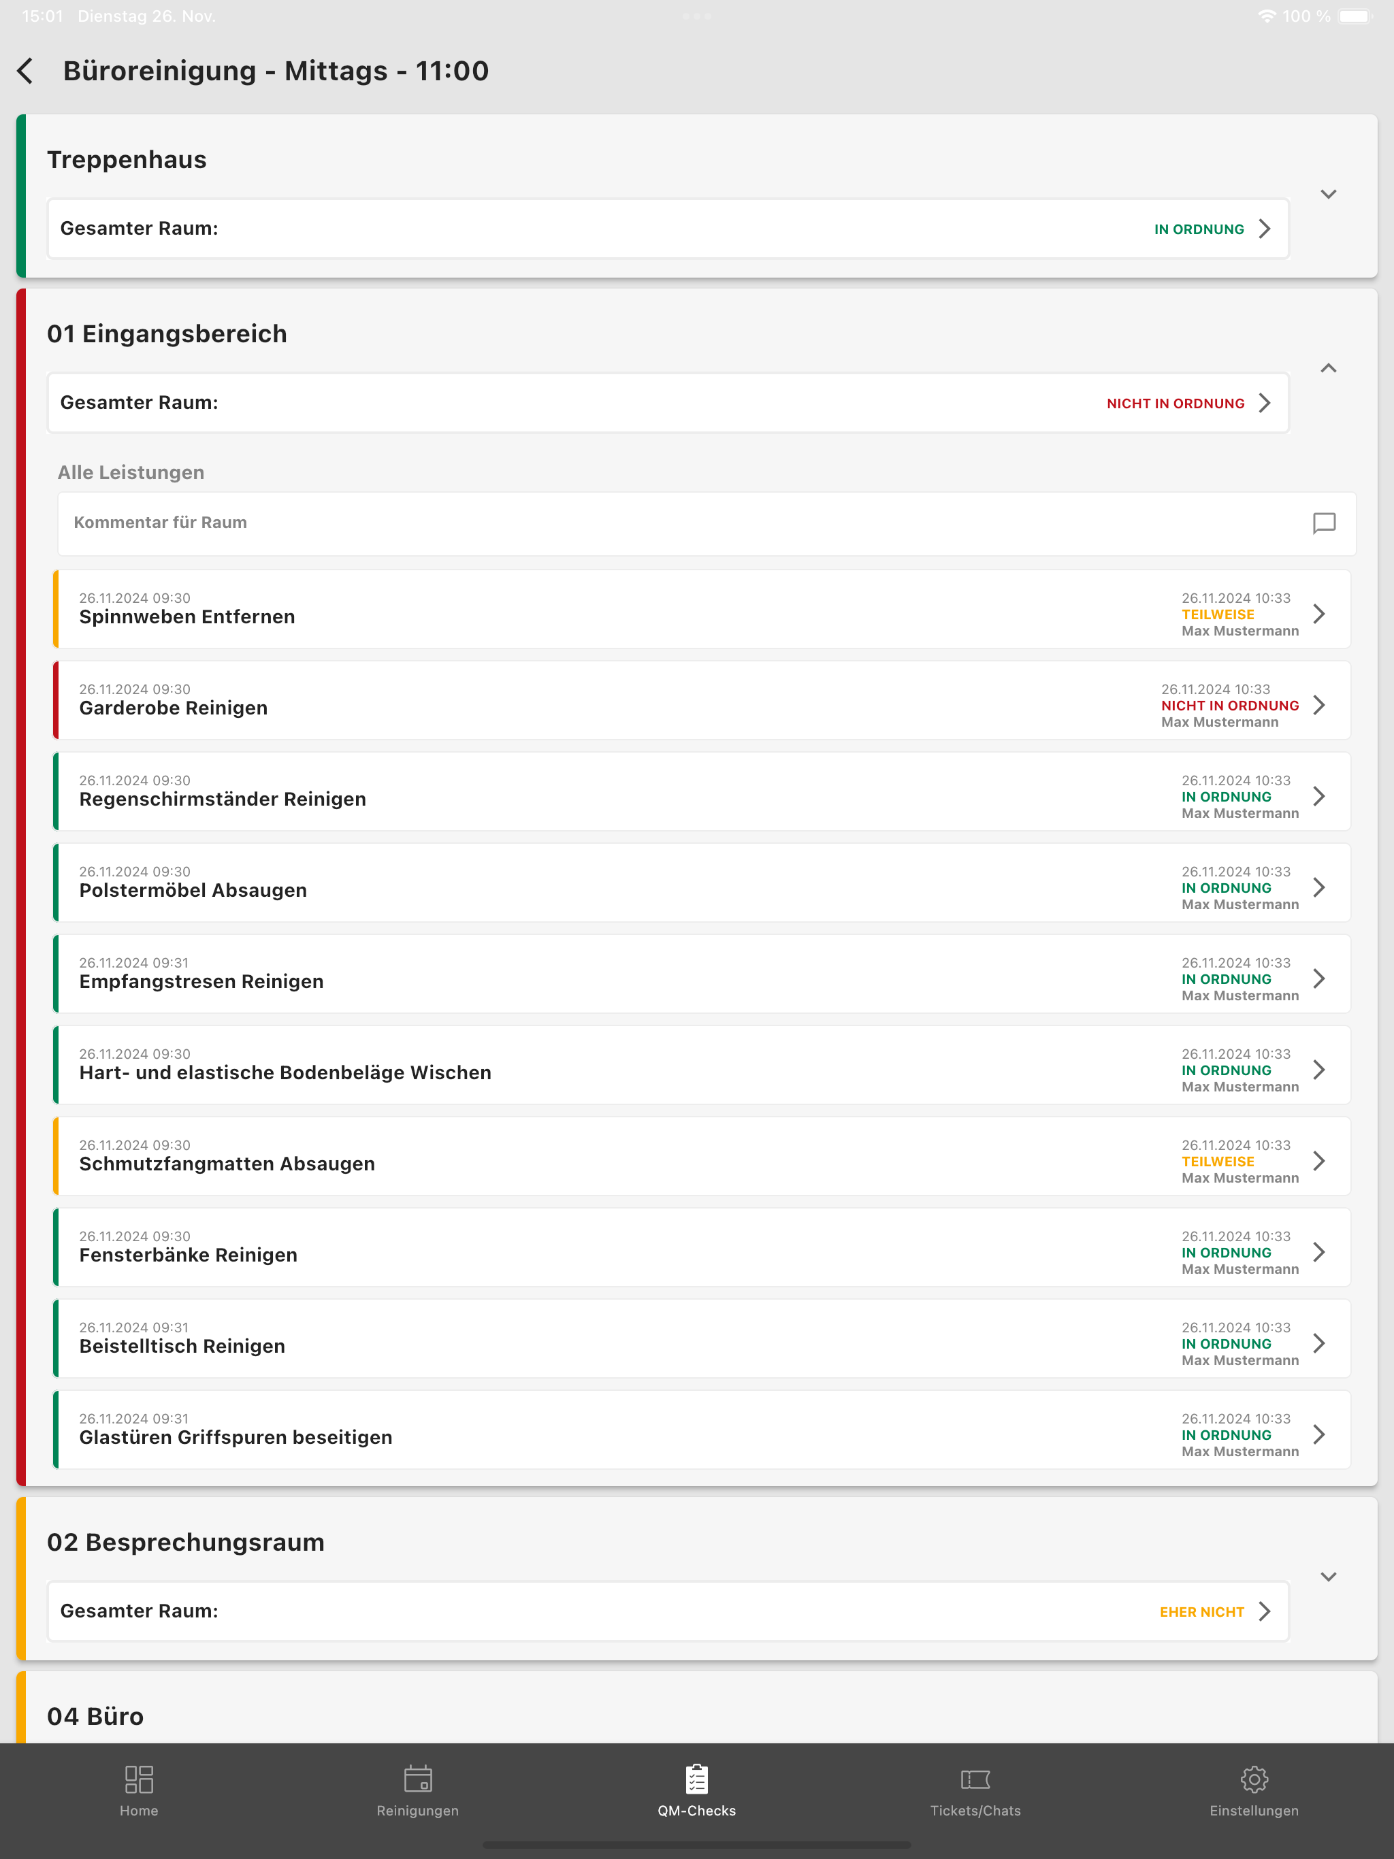The height and width of the screenshot is (1859, 1394).
Task: Select the QM-Checks clipboard icon
Action: (696, 1779)
